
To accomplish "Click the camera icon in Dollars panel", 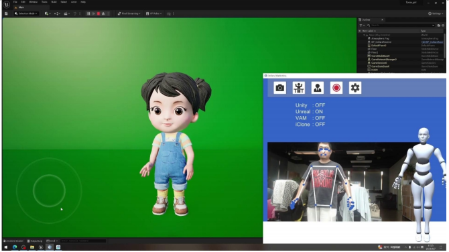I will (279, 88).
